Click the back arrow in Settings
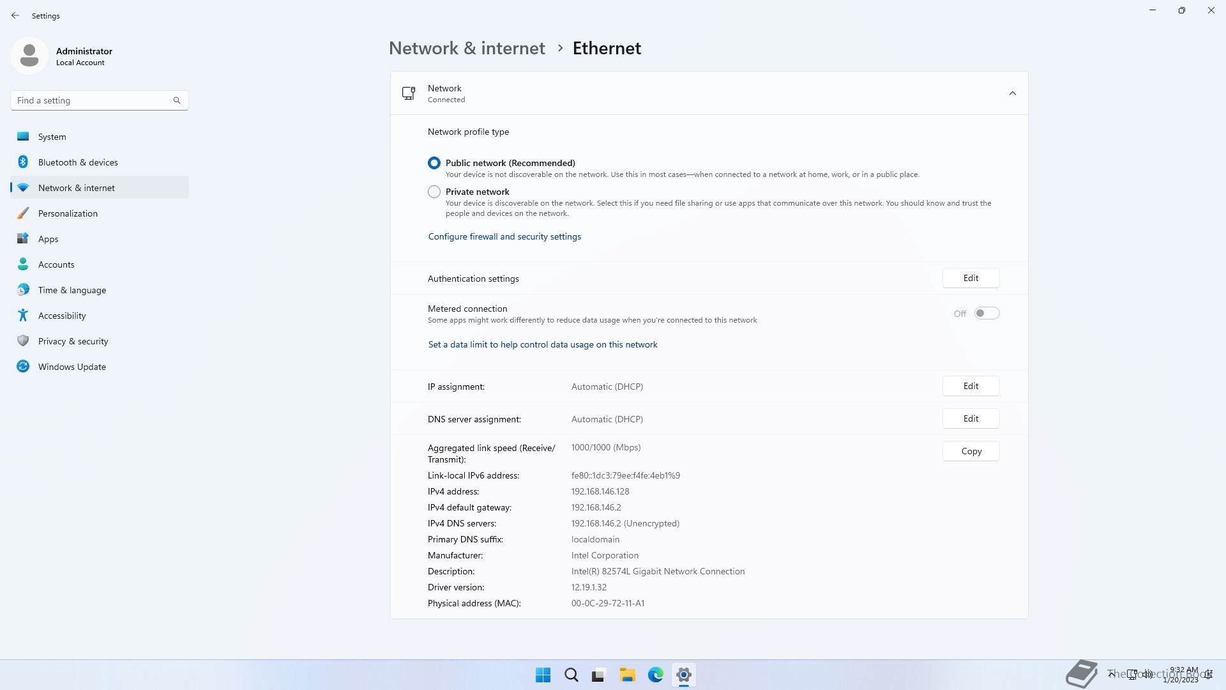Viewport: 1226px width, 690px height. pos(15,15)
